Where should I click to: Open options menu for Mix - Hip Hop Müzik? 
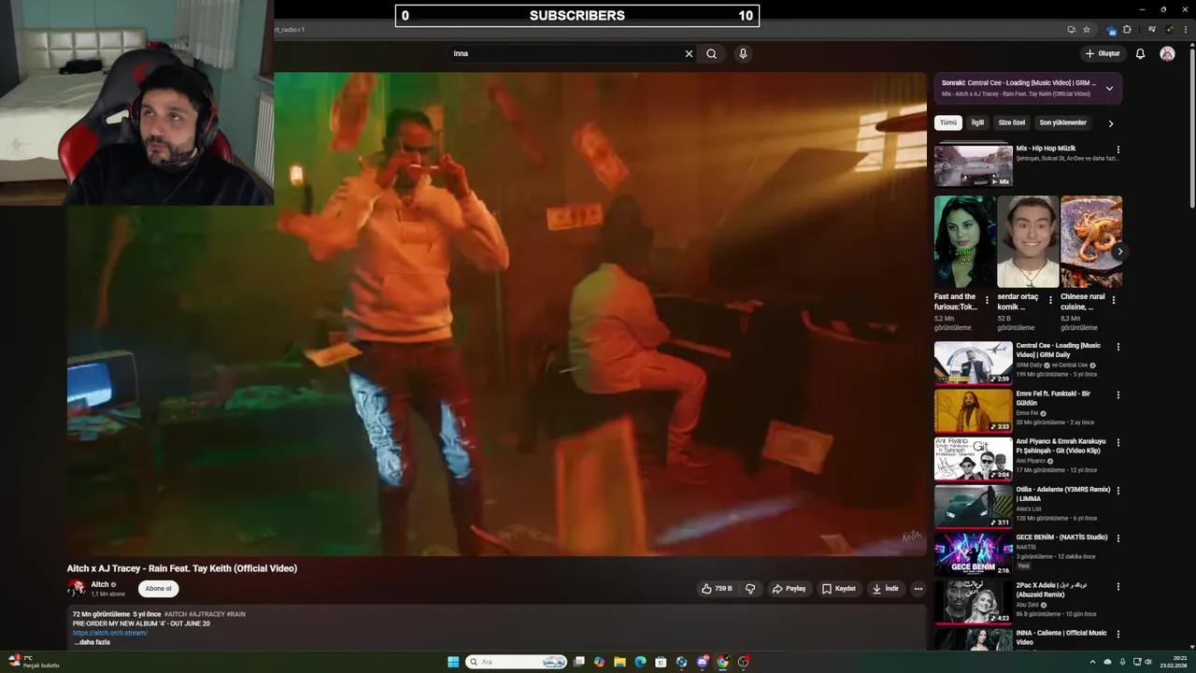click(x=1118, y=150)
